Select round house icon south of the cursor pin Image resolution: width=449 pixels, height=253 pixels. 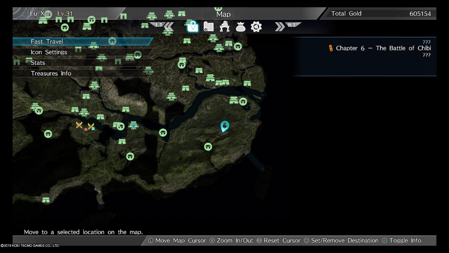[x=208, y=146]
